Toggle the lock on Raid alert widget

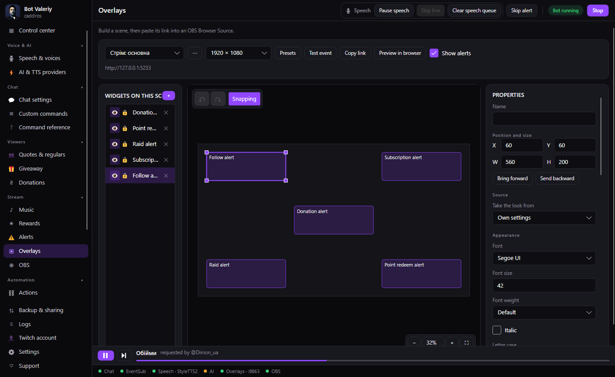125,144
